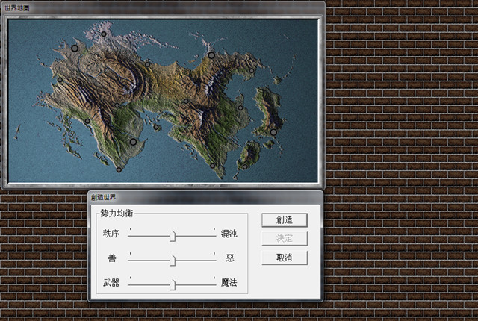The height and width of the screenshot is (321, 478).
Task: Click the 善–惡 slider thumb
Action: point(173,261)
